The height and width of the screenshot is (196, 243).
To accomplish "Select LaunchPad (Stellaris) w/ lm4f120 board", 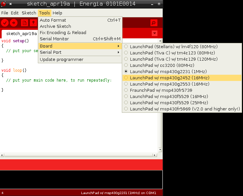I will pyautogui.click(x=182, y=47).
